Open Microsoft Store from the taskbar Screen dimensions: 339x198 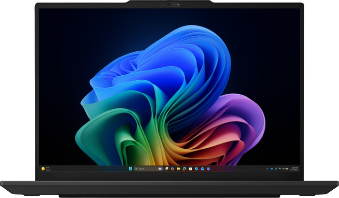[190, 169]
